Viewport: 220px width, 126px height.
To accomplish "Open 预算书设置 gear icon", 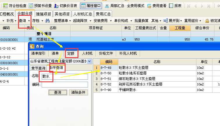I will [31, 6].
